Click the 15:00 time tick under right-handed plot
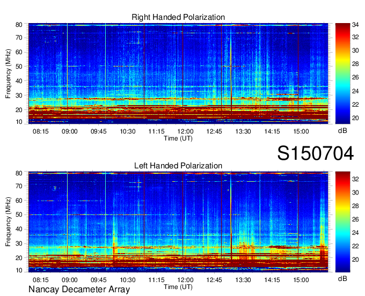Viewport: 365px width, 296px height. (x=301, y=131)
